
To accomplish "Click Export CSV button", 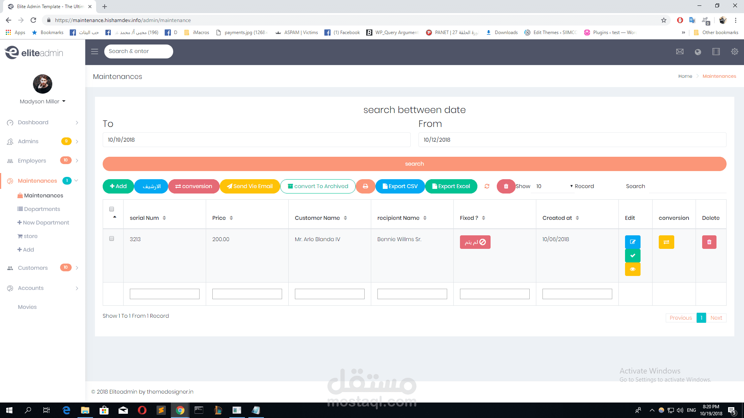I will tap(400, 186).
